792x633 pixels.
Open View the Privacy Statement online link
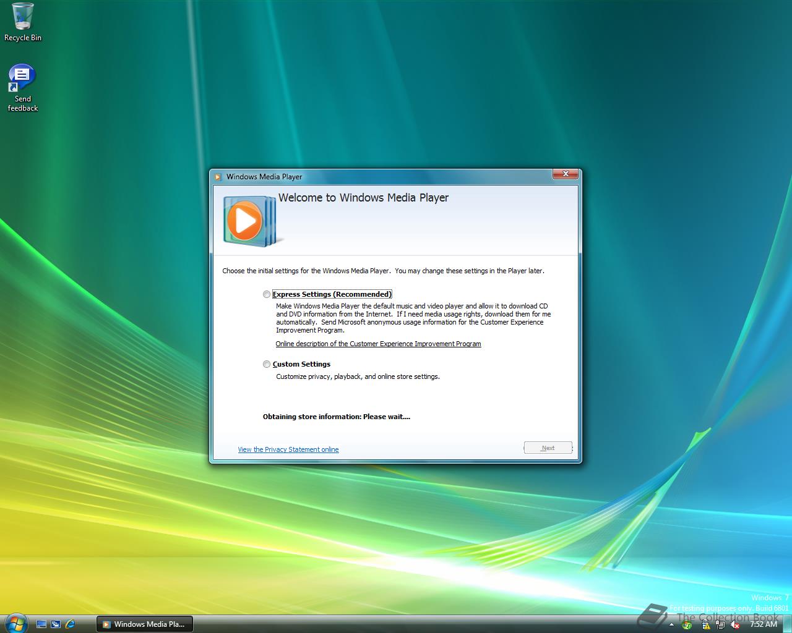point(288,449)
